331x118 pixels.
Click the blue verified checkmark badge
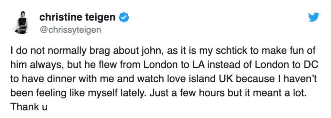point(124,18)
